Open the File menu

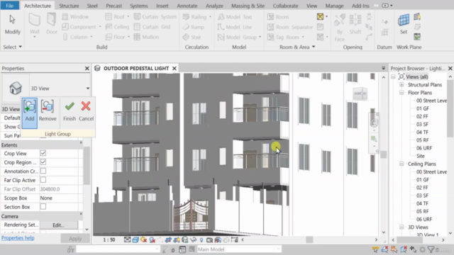9,6
